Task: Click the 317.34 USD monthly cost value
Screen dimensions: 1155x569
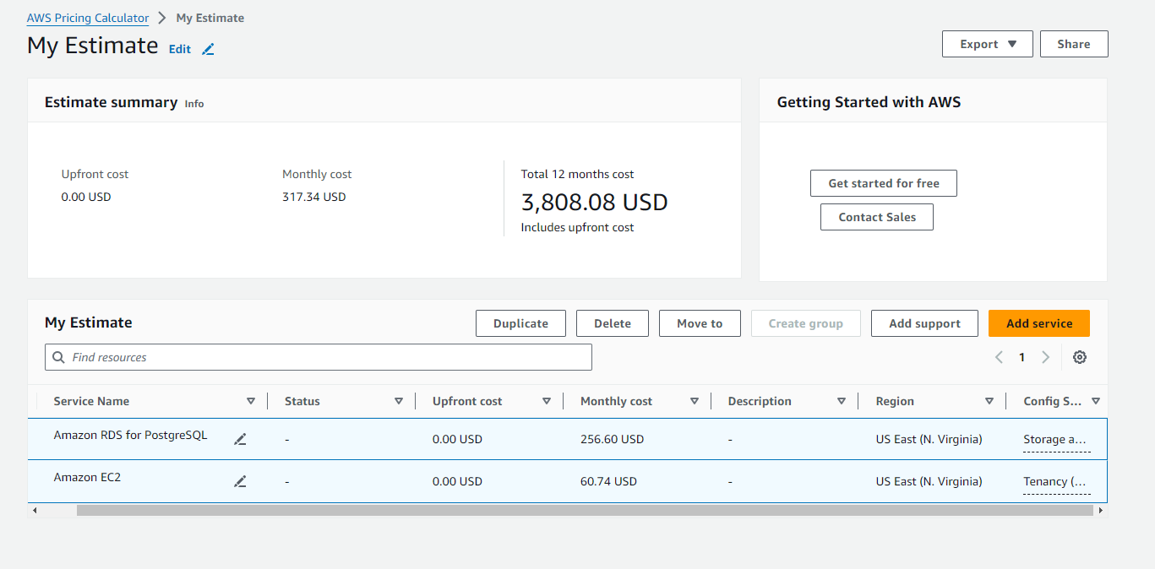Action: pos(313,197)
